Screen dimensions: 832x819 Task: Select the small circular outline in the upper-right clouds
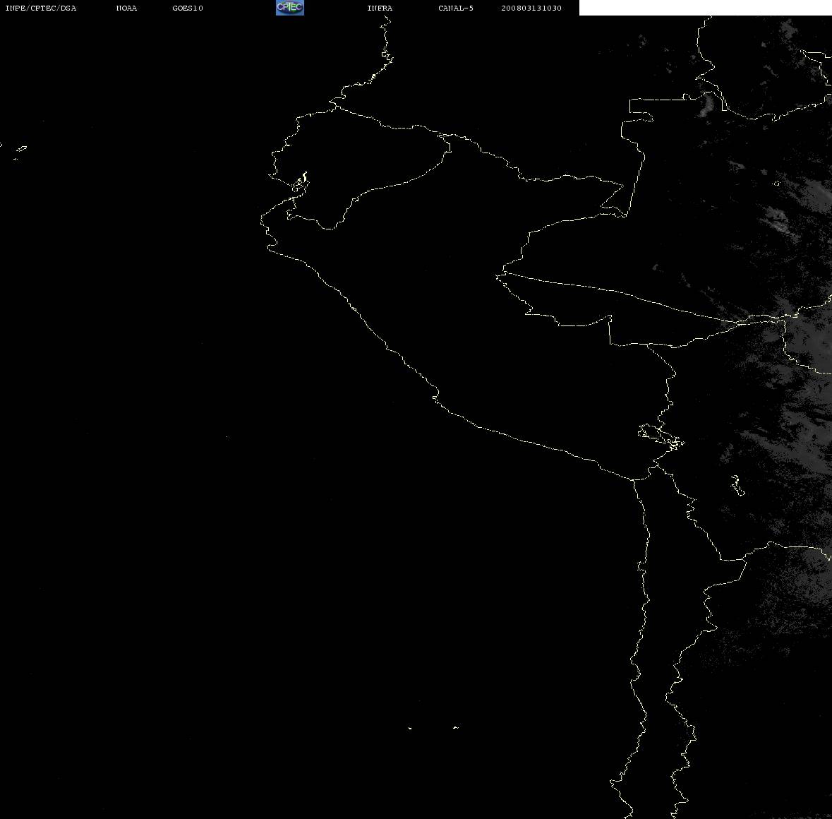point(777,184)
